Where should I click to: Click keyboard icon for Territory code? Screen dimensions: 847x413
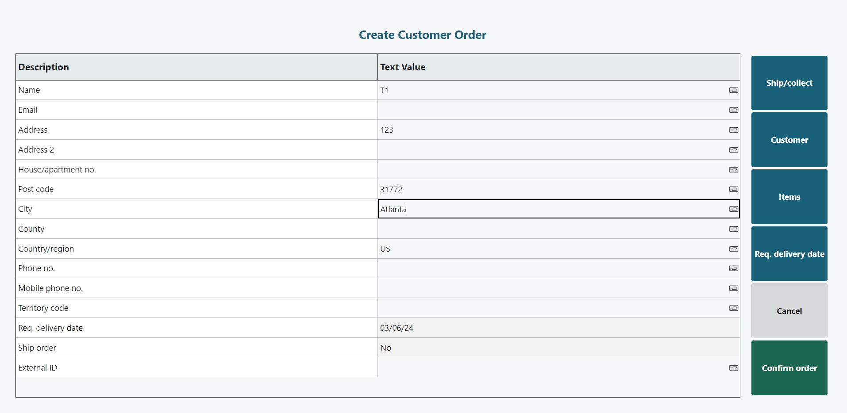point(733,308)
